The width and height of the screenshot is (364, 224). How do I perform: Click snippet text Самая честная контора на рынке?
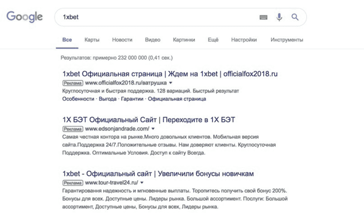tap(103, 137)
